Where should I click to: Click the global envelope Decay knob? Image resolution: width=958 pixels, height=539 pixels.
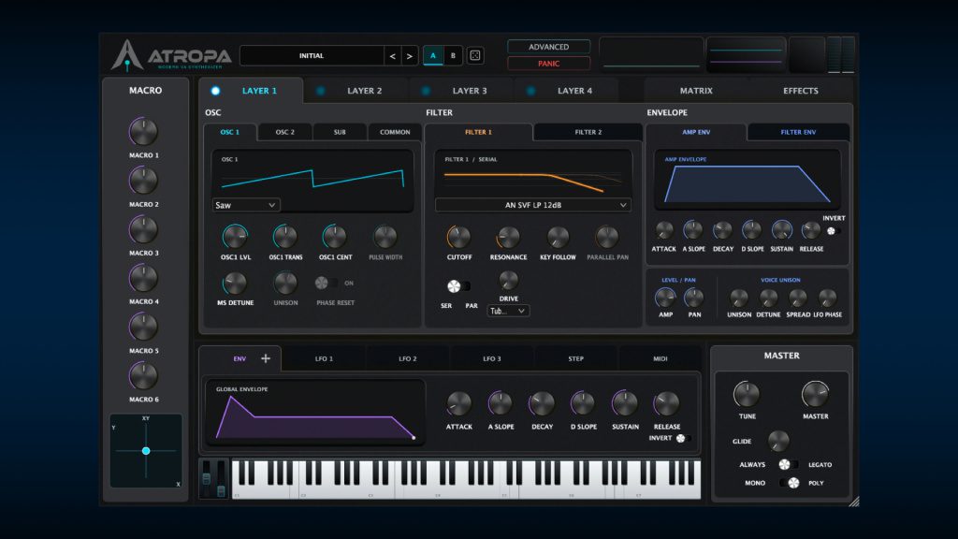(x=542, y=404)
